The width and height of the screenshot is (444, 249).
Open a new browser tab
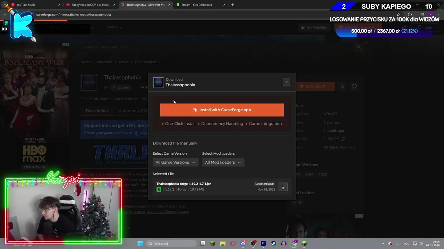232,5
